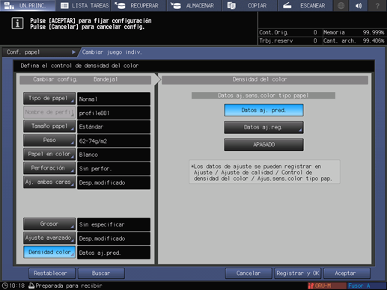Click the Datos aj.sens.color tipo papel label

[x=263, y=96]
